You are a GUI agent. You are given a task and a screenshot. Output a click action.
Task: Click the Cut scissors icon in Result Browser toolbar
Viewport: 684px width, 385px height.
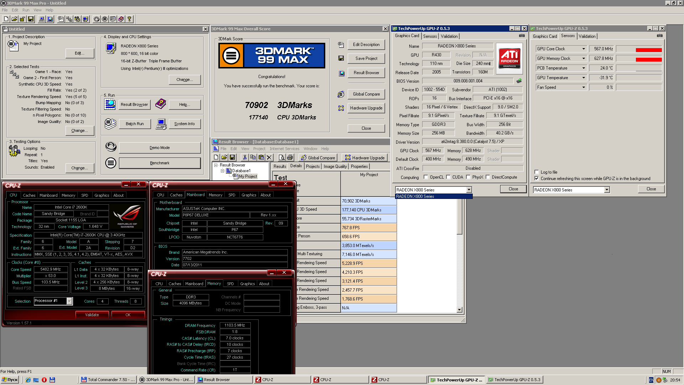tap(245, 157)
